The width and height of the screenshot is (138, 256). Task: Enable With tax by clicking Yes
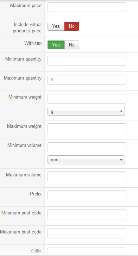pos(56,45)
